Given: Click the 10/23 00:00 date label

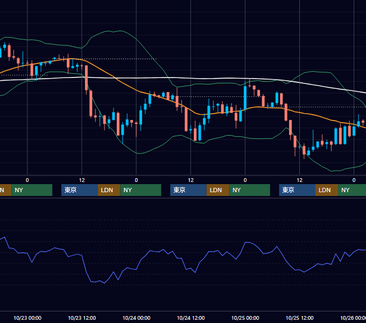Looking at the screenshot, I should [x=27, y=318].
